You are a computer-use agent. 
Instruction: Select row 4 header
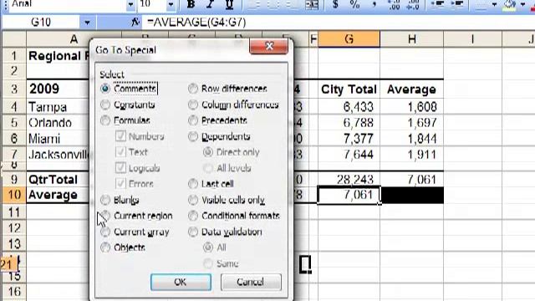(14, 107)
